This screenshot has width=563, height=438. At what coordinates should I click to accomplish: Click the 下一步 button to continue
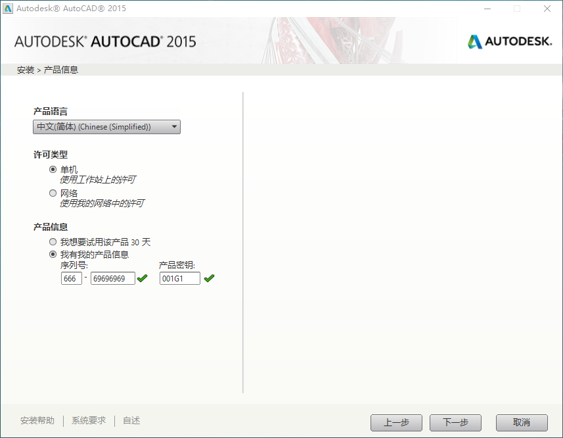[455, 423]
